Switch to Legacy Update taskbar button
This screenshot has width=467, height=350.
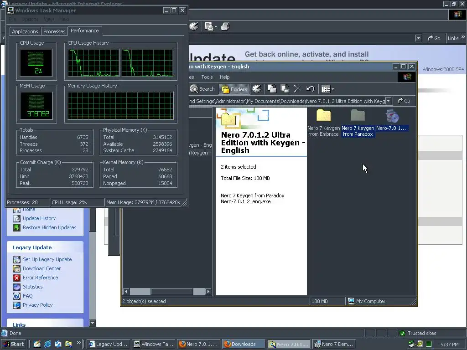tap(109, 344)
